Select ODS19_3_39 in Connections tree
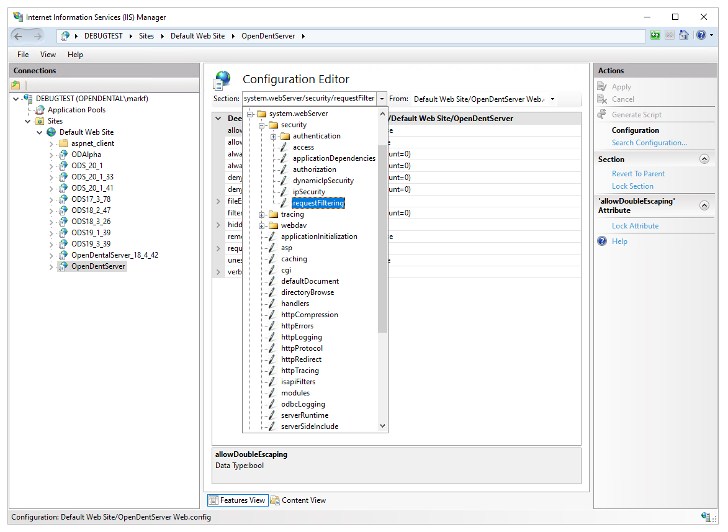728x532 pixels. tap(91, 244)
